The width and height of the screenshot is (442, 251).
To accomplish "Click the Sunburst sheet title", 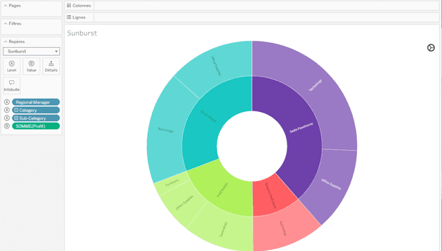I will (82, 33).
